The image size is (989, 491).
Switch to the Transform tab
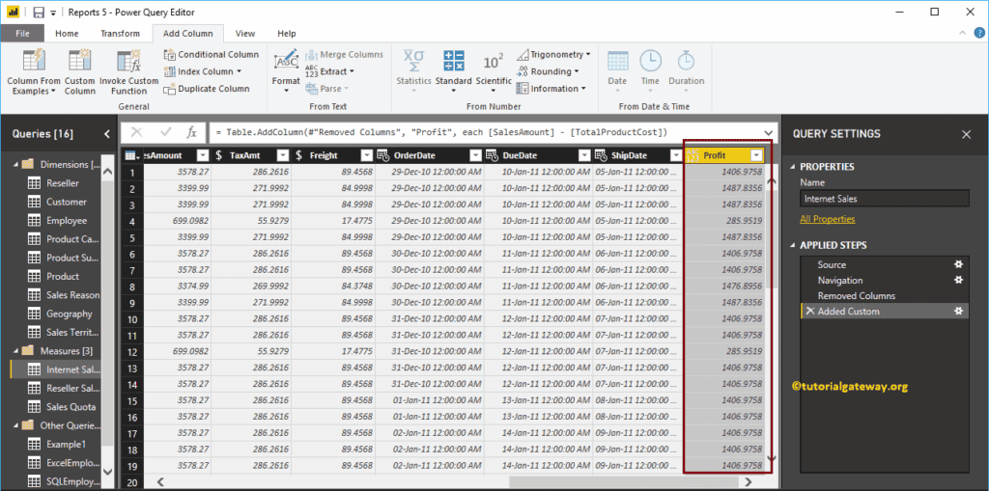[120, 33]
